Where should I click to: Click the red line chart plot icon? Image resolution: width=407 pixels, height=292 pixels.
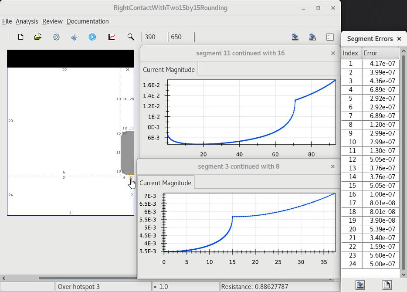(112, 37)
